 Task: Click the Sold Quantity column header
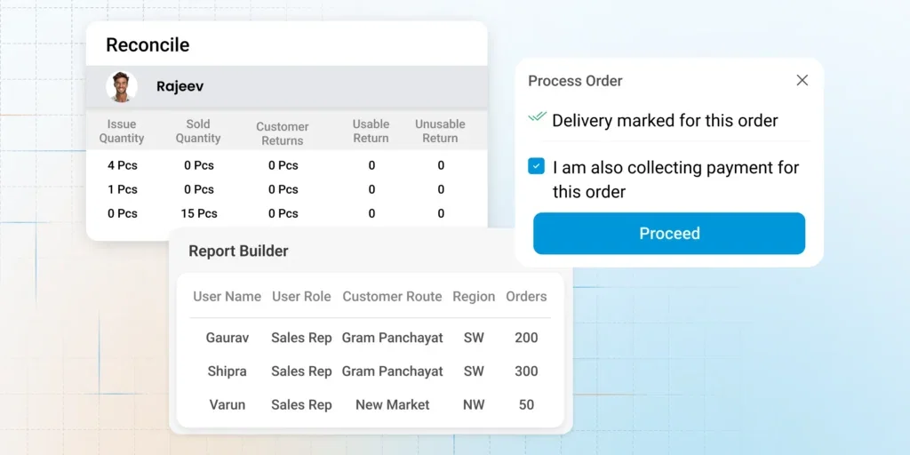pos(198,132)
